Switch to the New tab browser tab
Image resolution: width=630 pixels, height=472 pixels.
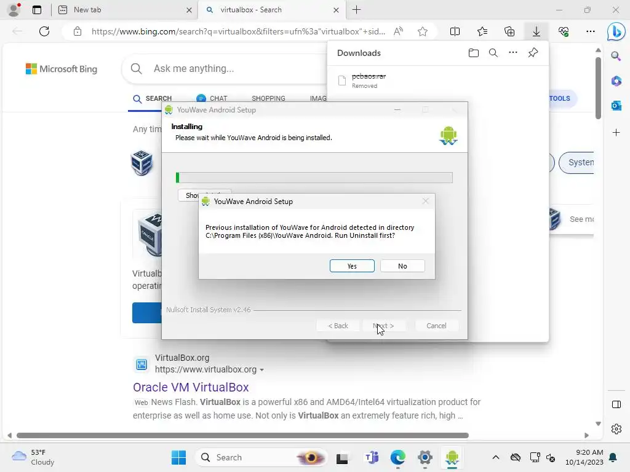click(x=124, y=10)
